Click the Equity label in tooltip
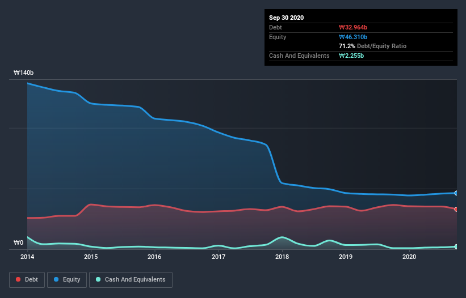 pos(278,37)
